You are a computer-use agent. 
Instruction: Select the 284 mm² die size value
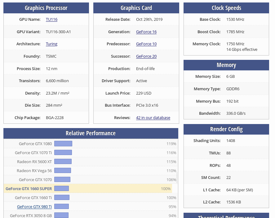tap(54, 105)
